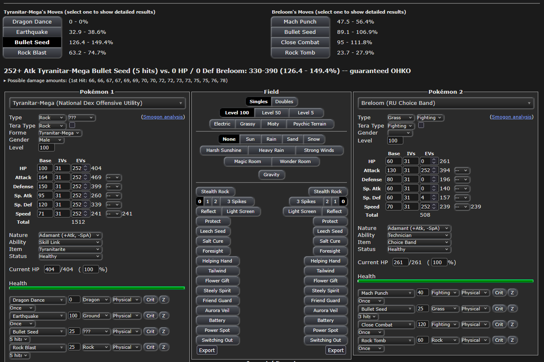This screenshot has height=362, width=544.
Task: Open Tyranitar-Mega's Rock Blast move dropdown
Action: [38, 348]
